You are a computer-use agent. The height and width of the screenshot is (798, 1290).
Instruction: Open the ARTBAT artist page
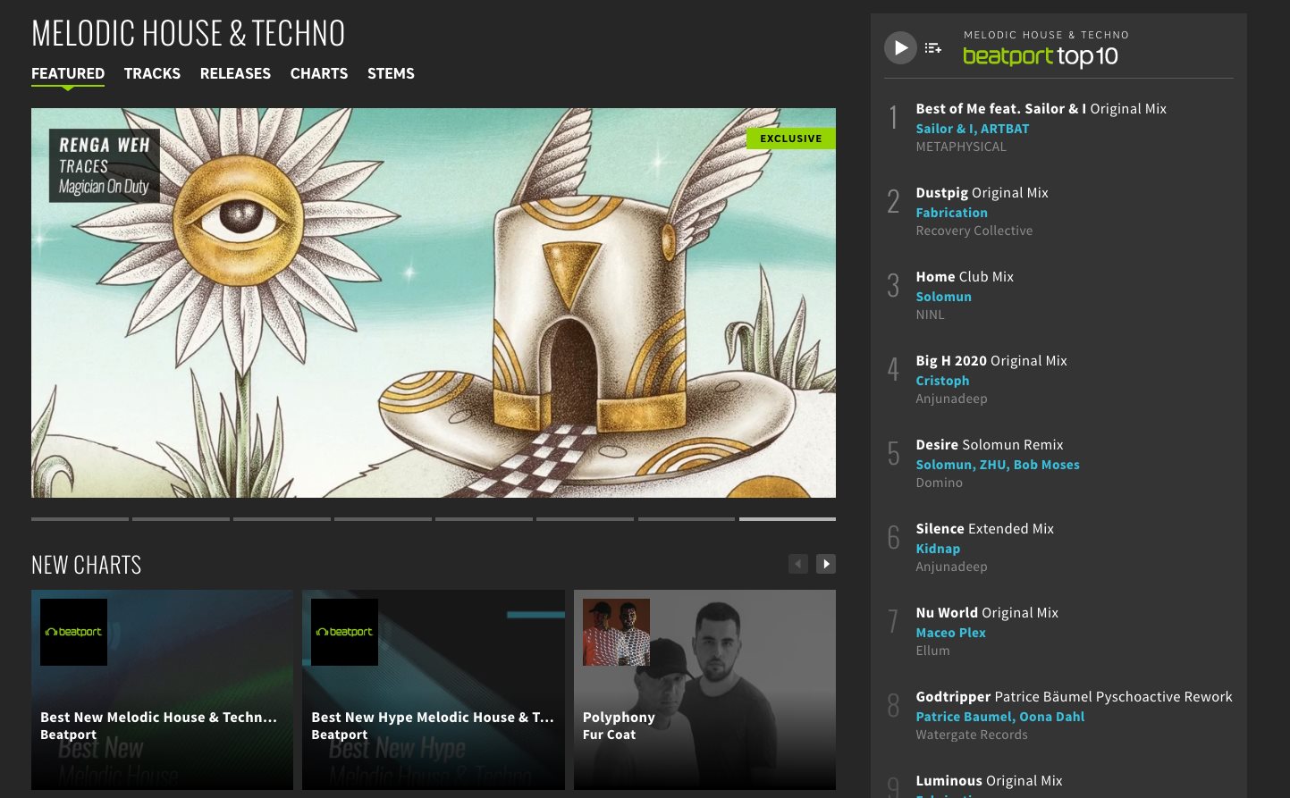click(x=1005, y=129)
